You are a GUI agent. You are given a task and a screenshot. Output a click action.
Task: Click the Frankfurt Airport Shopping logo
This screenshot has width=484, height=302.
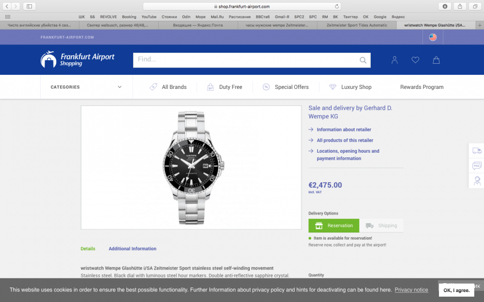point(77,59)
